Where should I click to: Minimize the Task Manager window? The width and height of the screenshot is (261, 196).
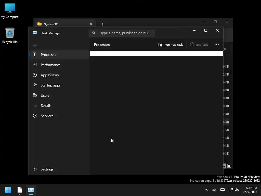pyautogui.click(x=194, y=30)
